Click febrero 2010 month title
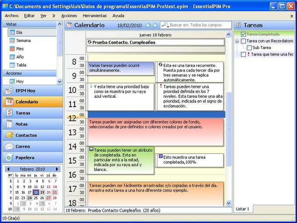The height and width of the screenshot is (223, 297). [32, 169]
